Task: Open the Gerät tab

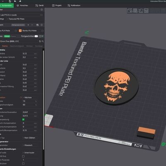Action: coord(39,5)
